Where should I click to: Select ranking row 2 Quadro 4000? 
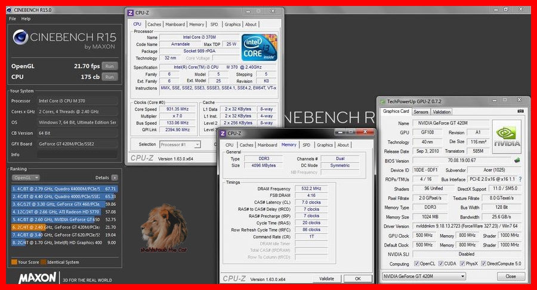click(64, 196)
